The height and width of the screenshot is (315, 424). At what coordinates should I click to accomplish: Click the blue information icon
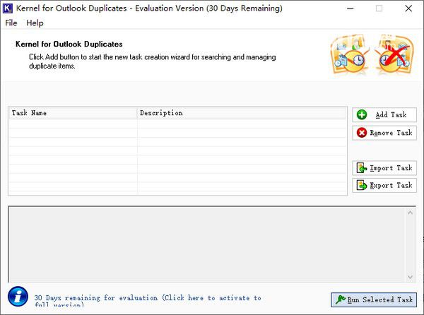click(18, 297)
